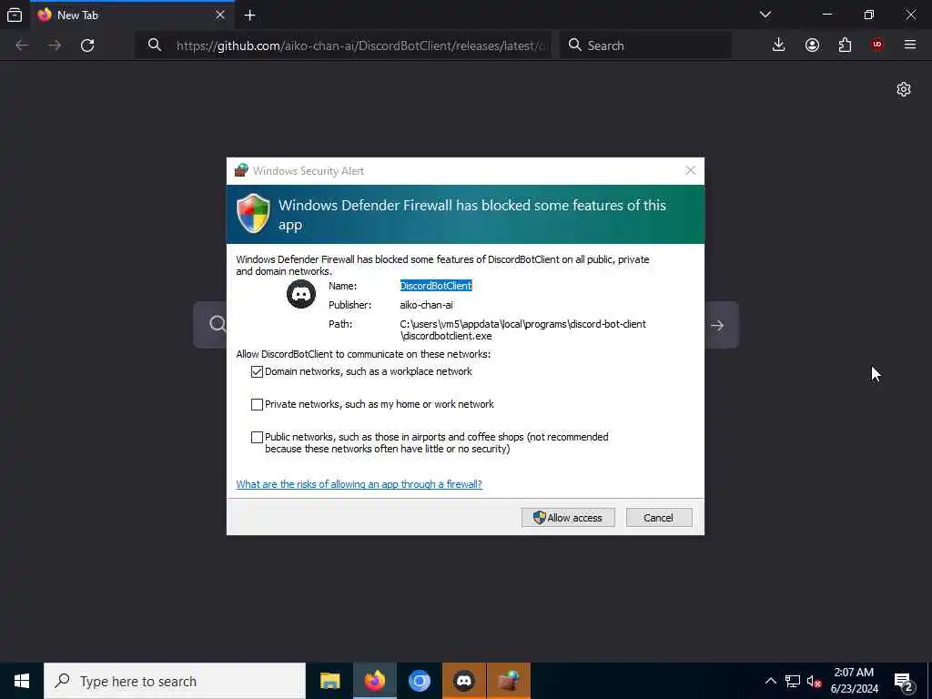This screenshot has height=699, width=932.
Task: Click the Cancel button
Action: (659, 518)
